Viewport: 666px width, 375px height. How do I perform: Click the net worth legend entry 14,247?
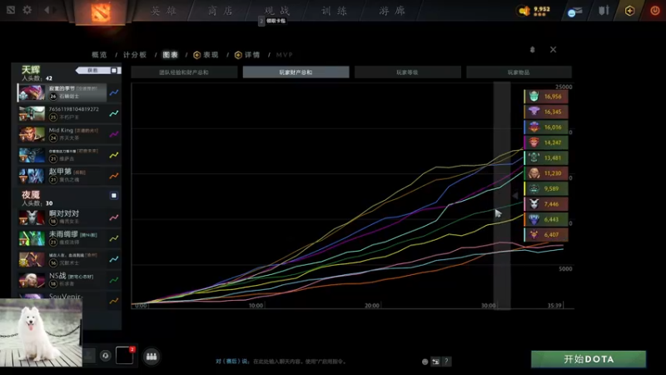546,142
